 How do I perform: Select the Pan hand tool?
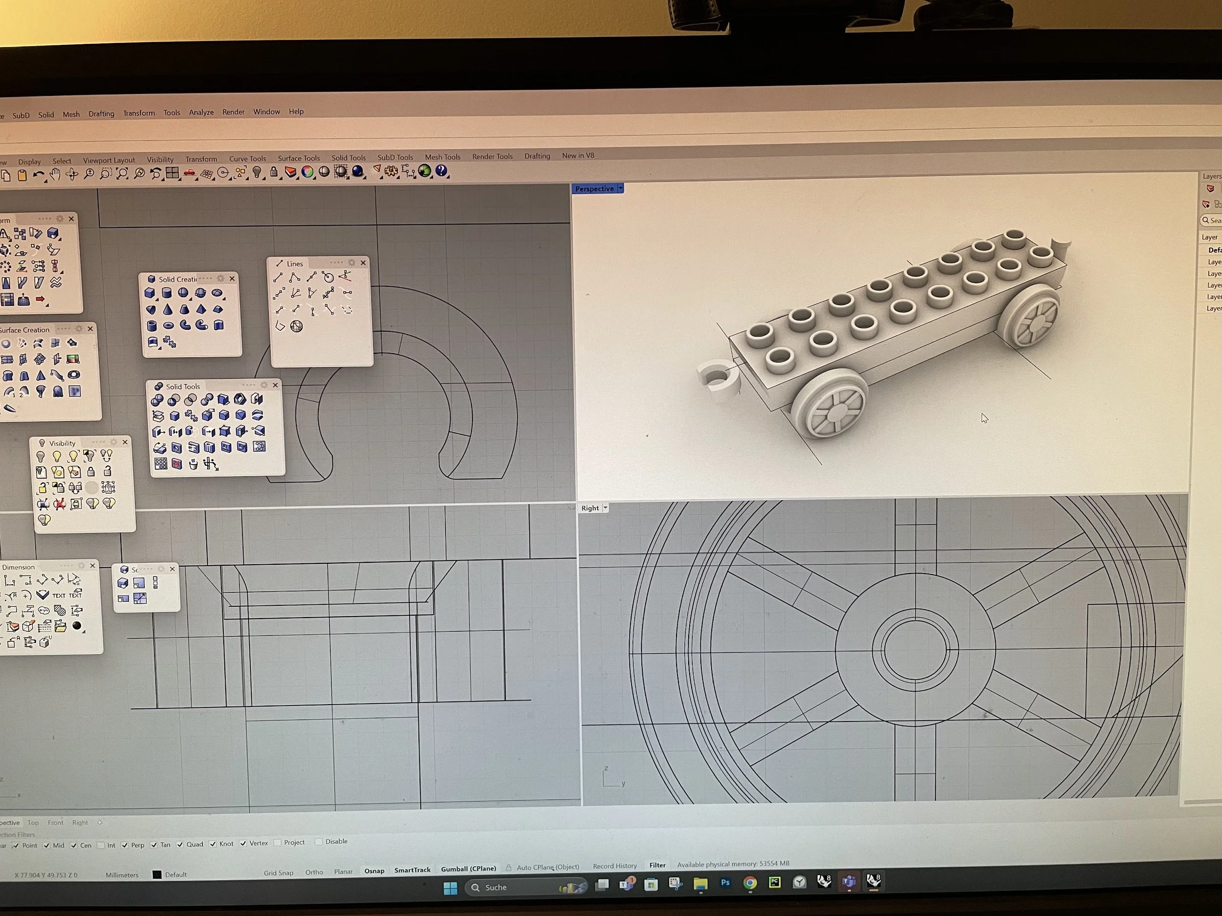pyautogui.click(x=55, y=175)
